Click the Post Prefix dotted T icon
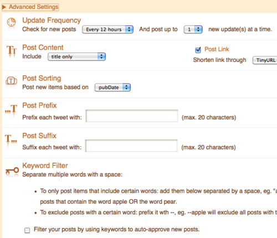277x238 pixels. 11,109
